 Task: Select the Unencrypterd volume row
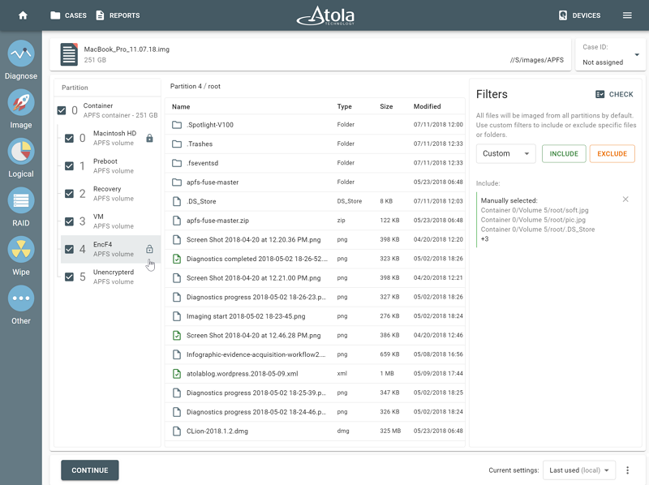pyautogui.click(x=110, y=277)
